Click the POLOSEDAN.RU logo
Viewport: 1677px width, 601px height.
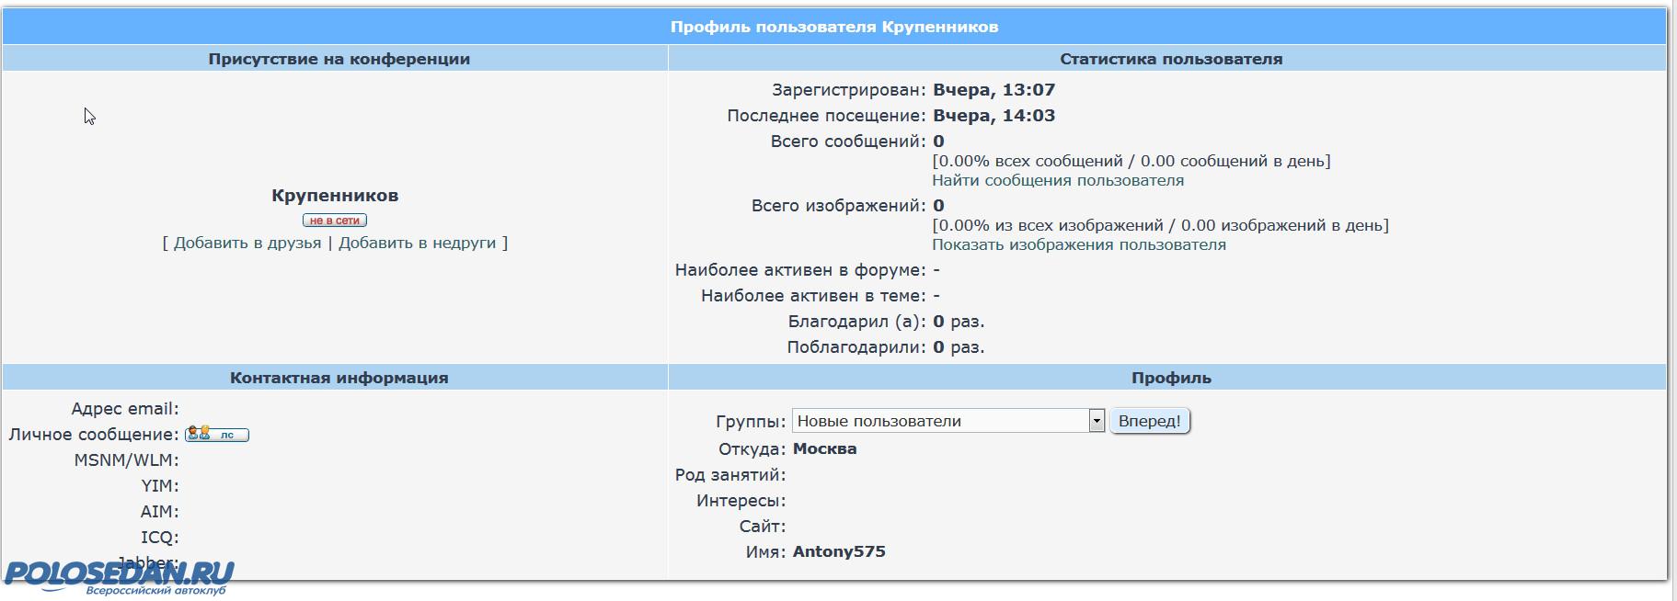tap(120, 576)
